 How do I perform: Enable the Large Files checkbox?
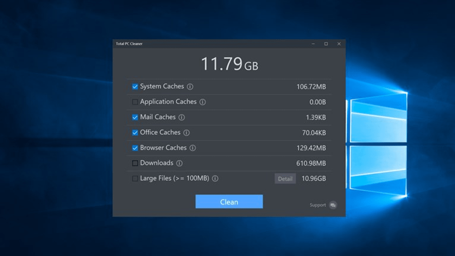(x=135, y=178)
